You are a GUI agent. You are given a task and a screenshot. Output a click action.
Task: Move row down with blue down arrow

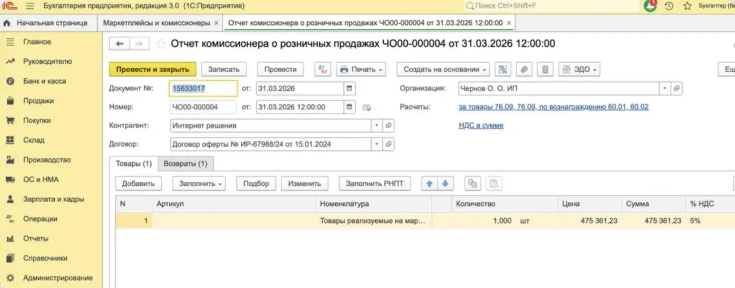445,183
